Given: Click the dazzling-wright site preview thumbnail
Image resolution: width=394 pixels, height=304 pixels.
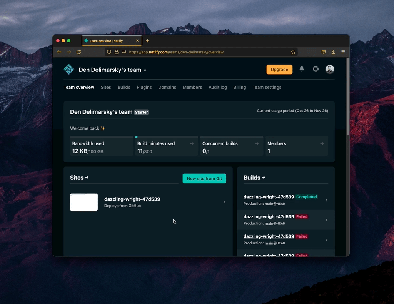Looking at the screenshot, I should pyautogui.click(x=83, y=202).
